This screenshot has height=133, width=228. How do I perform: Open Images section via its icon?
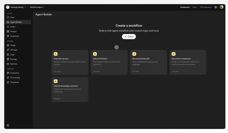click(8, 31)
